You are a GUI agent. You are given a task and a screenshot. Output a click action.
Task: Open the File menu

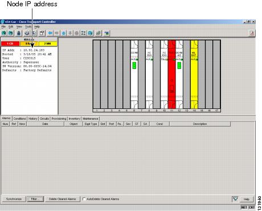(x=3, y=27)
